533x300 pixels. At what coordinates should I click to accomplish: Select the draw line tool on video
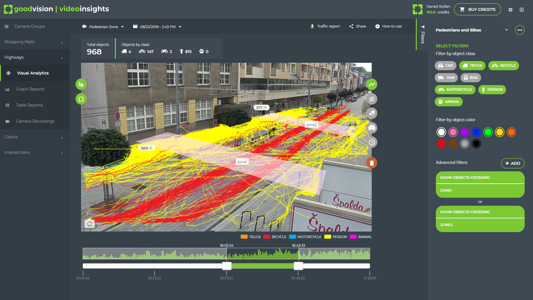tap(81, 85)
